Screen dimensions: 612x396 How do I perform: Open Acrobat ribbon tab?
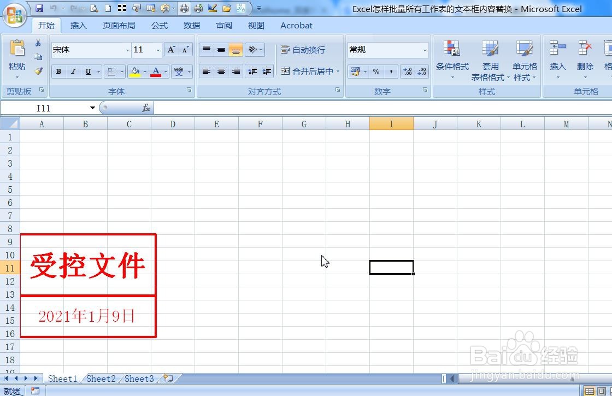click(x=296, y=25)
